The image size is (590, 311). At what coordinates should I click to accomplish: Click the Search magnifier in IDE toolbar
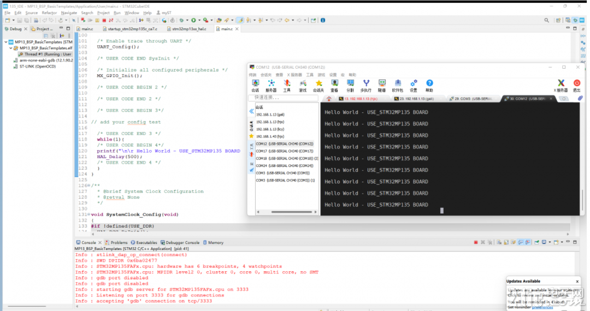coord(546,20)
